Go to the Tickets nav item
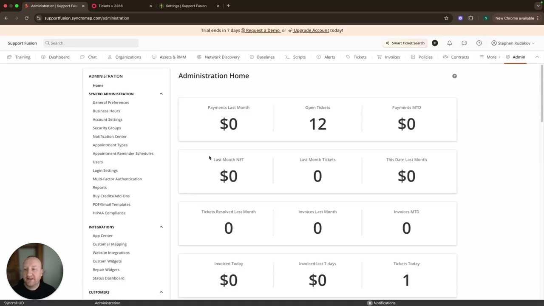The image size is (544, 306). pyautogui.click(x=356, y=57)
